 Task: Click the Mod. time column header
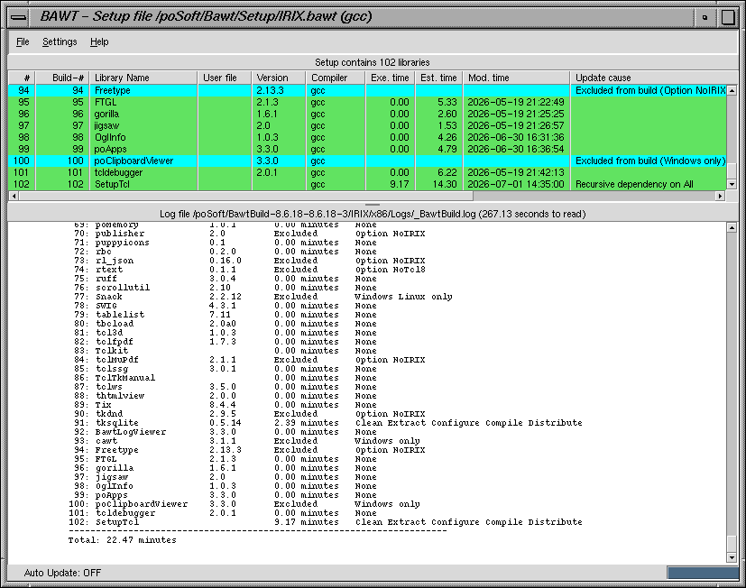coord(516,78)
